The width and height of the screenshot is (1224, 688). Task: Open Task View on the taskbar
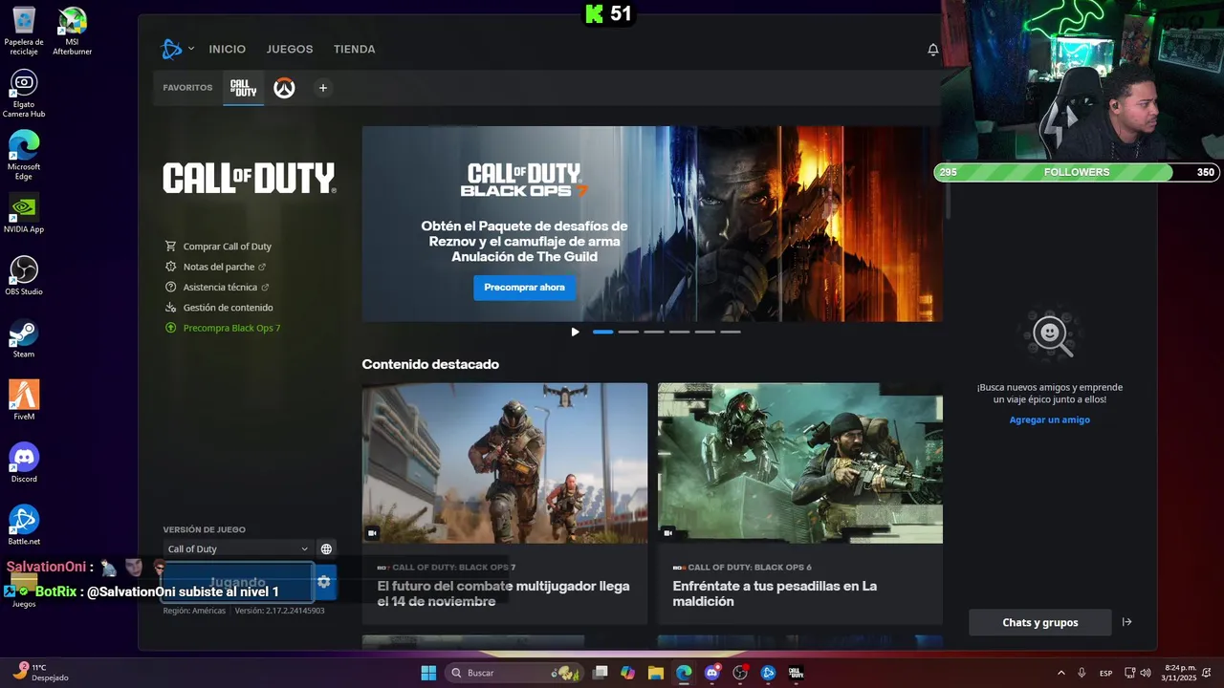click(601, 673)
